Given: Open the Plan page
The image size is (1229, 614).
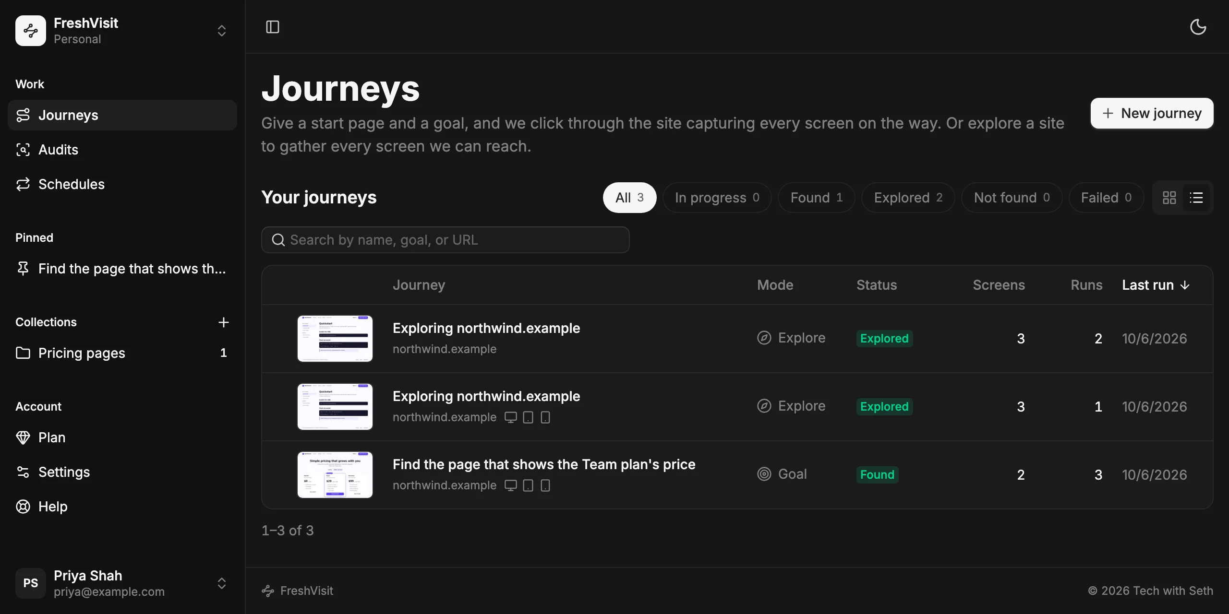Looking at the screenshot, I should coord(122,437).
